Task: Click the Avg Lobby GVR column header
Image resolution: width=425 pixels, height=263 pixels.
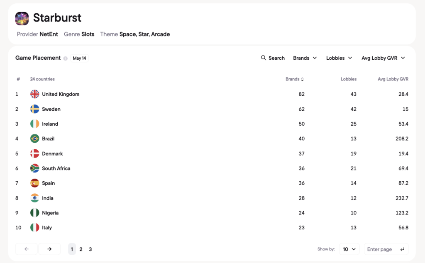Action: point(393,79)
